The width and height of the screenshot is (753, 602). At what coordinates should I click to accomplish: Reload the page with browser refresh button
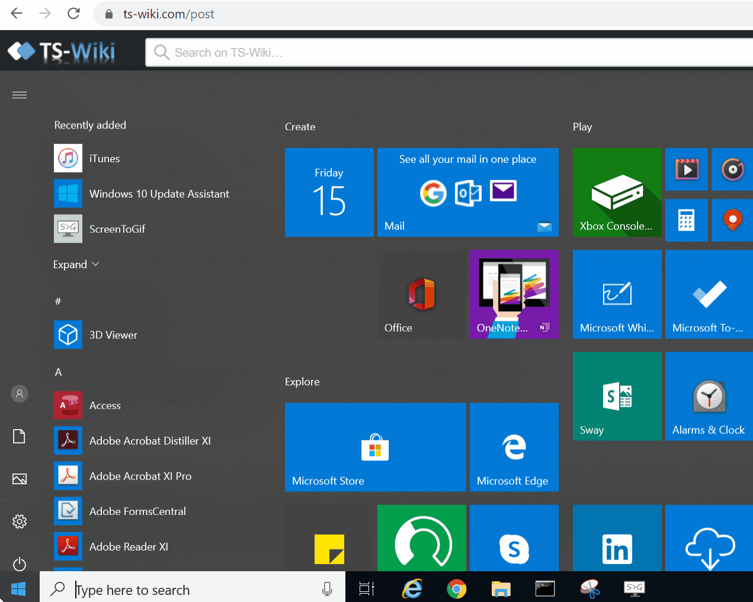click(73, 14)
